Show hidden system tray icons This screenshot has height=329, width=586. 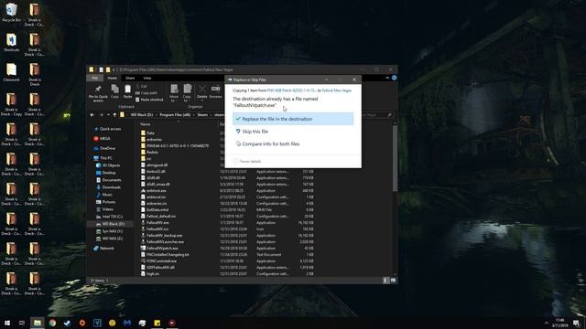547,323
